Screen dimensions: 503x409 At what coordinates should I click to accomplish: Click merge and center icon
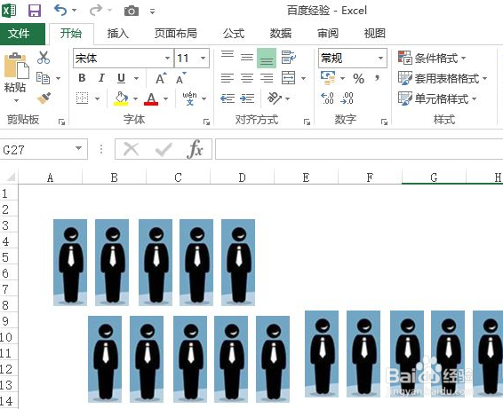point(288,78)
